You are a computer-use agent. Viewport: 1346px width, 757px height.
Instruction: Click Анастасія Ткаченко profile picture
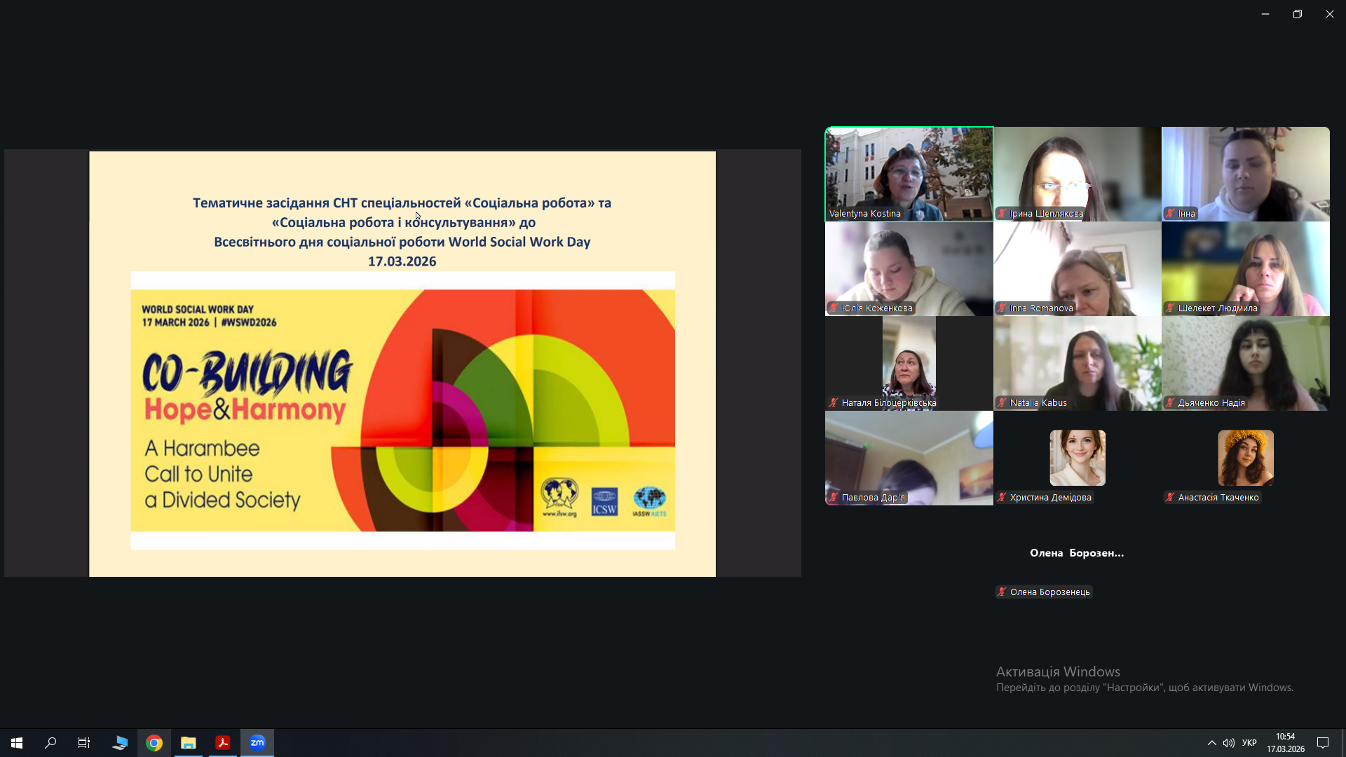click(1245, 458)
